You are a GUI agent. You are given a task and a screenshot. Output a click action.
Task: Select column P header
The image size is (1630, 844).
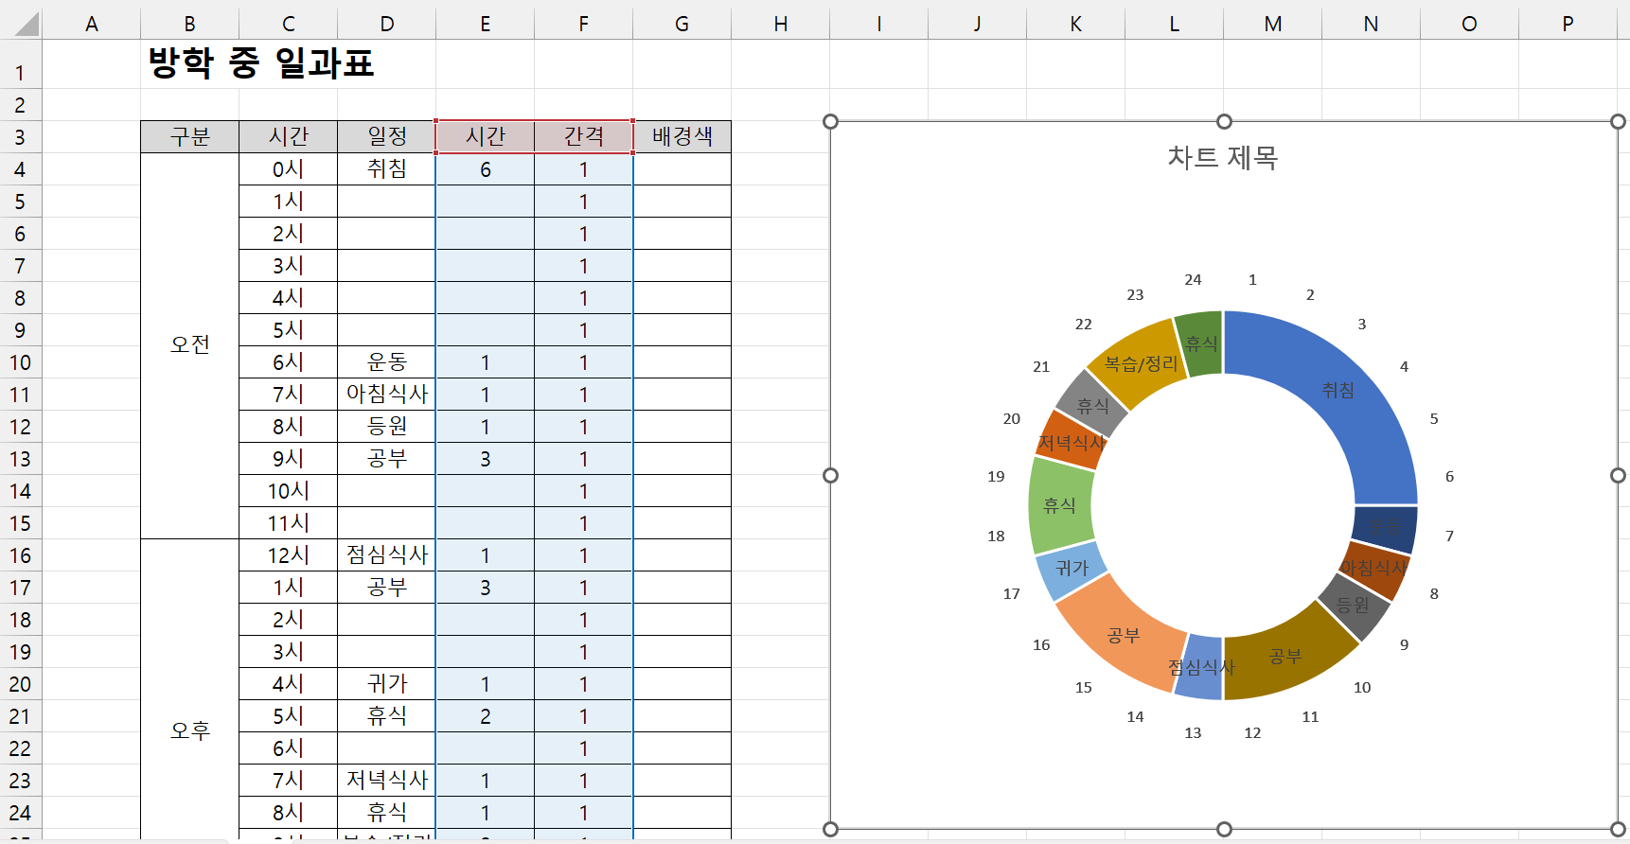(1568, 24)
